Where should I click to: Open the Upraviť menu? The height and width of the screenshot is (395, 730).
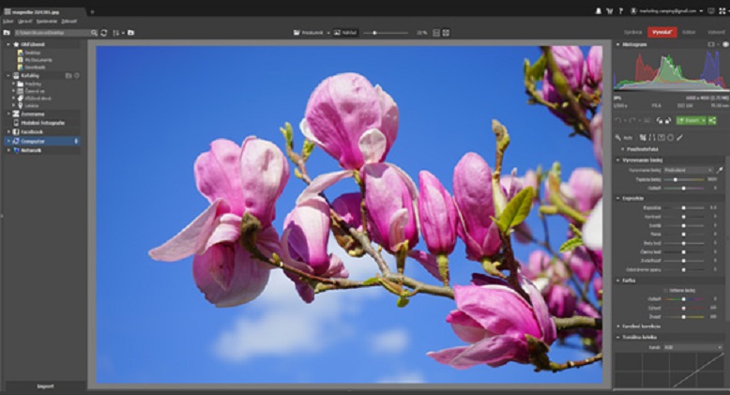point(25,22)
